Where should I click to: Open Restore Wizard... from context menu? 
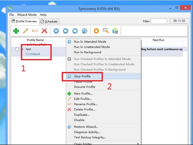tap(103, 127)
